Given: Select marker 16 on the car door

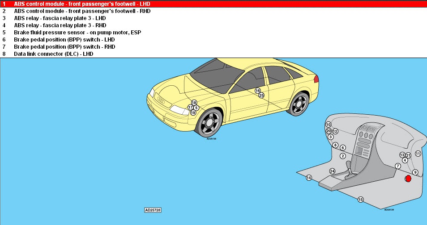Looking at the screenshot, I should pos(257,91).
